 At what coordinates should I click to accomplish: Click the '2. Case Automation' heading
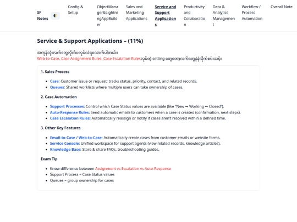tap(59, 97)
